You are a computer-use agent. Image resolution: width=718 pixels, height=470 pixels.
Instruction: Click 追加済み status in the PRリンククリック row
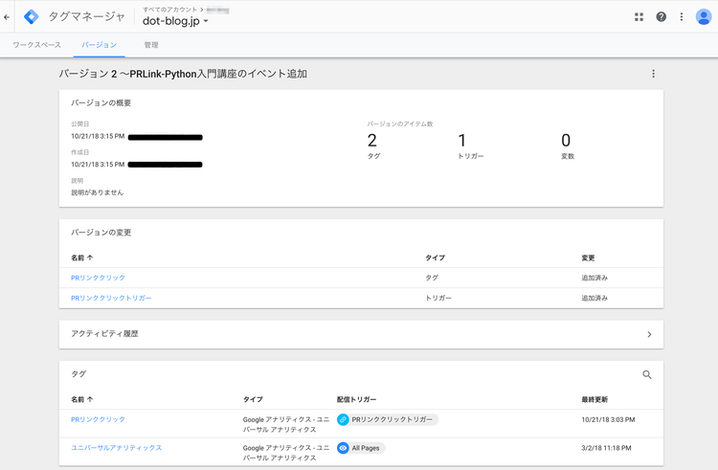(595, 278)
